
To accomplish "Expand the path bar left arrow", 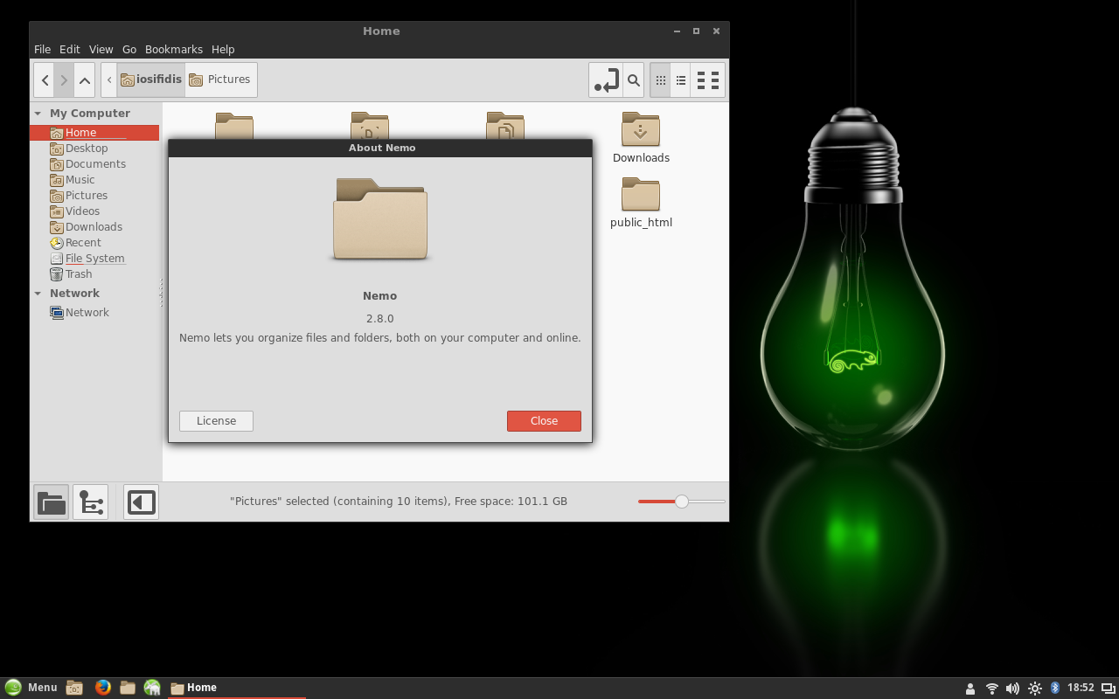I will (x=109, y=80).
